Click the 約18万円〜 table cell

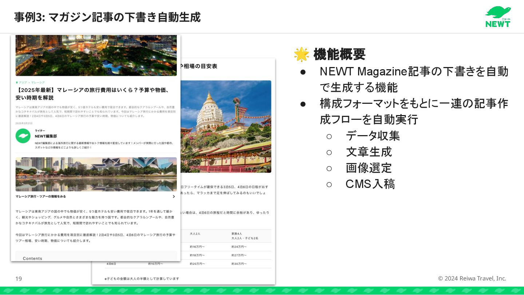[x=197, y=255]
